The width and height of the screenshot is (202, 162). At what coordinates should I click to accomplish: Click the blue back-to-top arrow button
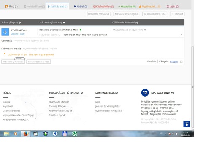[187, 124]
